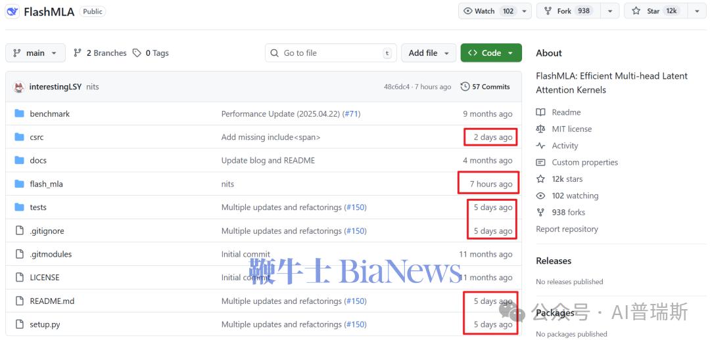
Task: Expand the Add file dropdown
Action: tap(429, 53)
